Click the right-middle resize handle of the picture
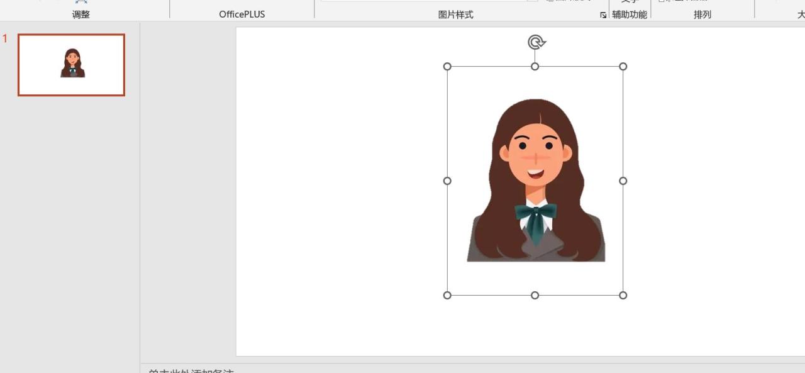Image resolution: width=805 pixels, height=373 pixels. click(x=623, y=181)
